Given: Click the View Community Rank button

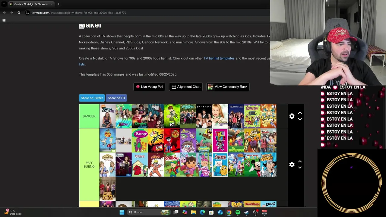Looking at the screenshot, I should [228, 87].
